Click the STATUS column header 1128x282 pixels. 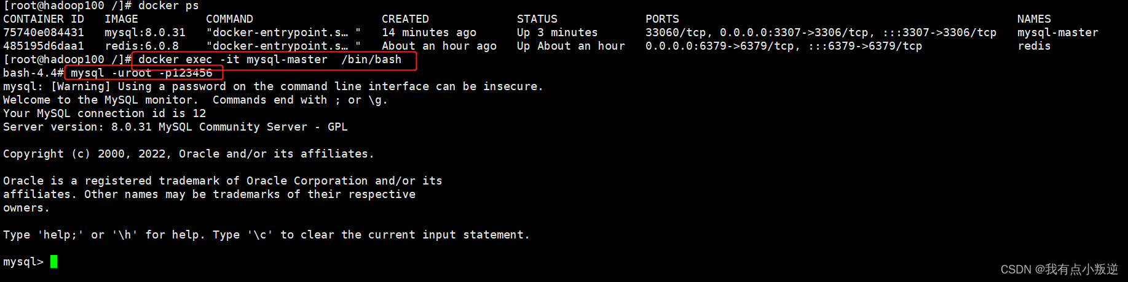click(x=537, y=19)
